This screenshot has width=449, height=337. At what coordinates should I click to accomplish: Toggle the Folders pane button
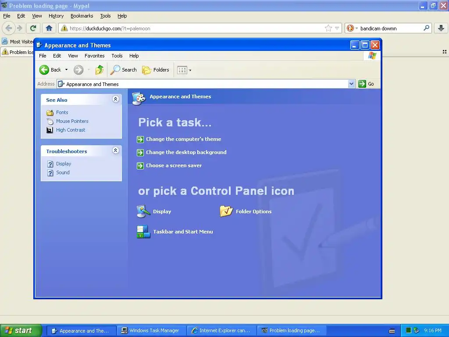tap(156, 70)
